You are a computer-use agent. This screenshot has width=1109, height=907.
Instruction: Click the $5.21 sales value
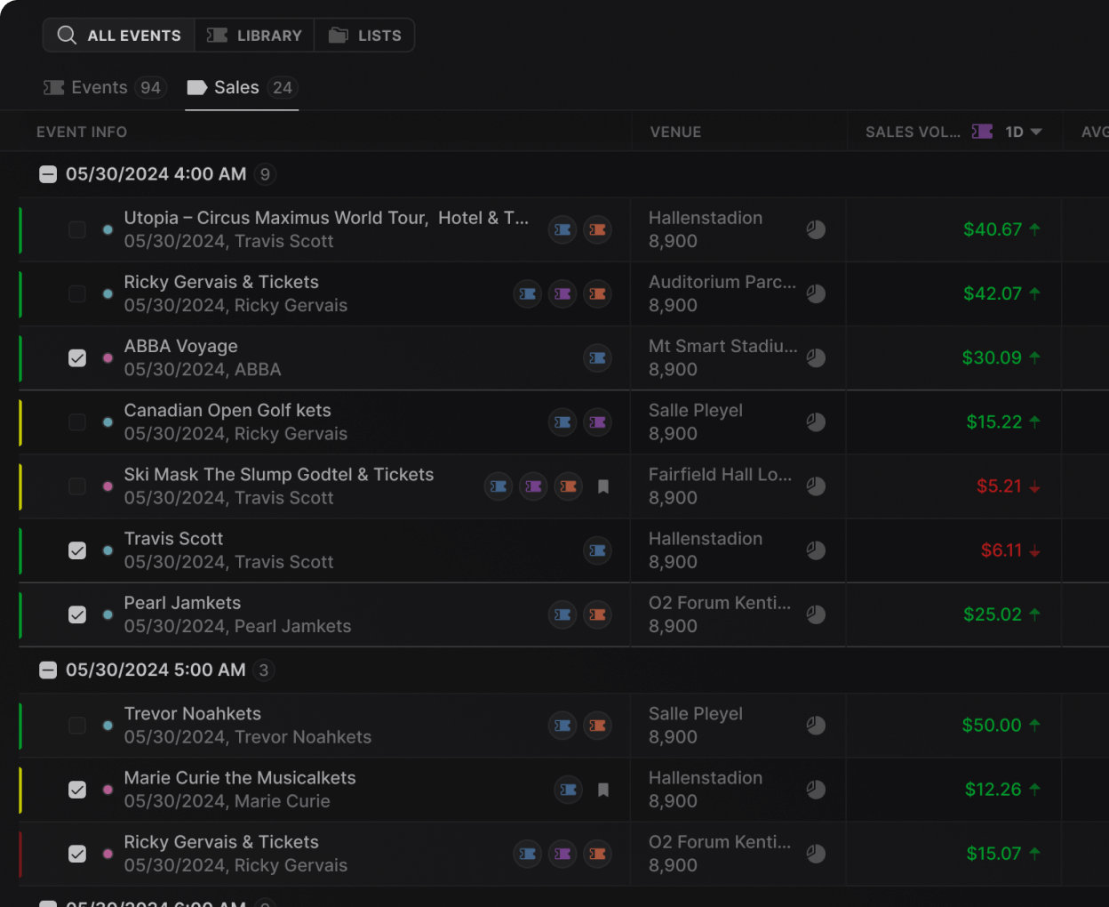(x=999, y=486)
